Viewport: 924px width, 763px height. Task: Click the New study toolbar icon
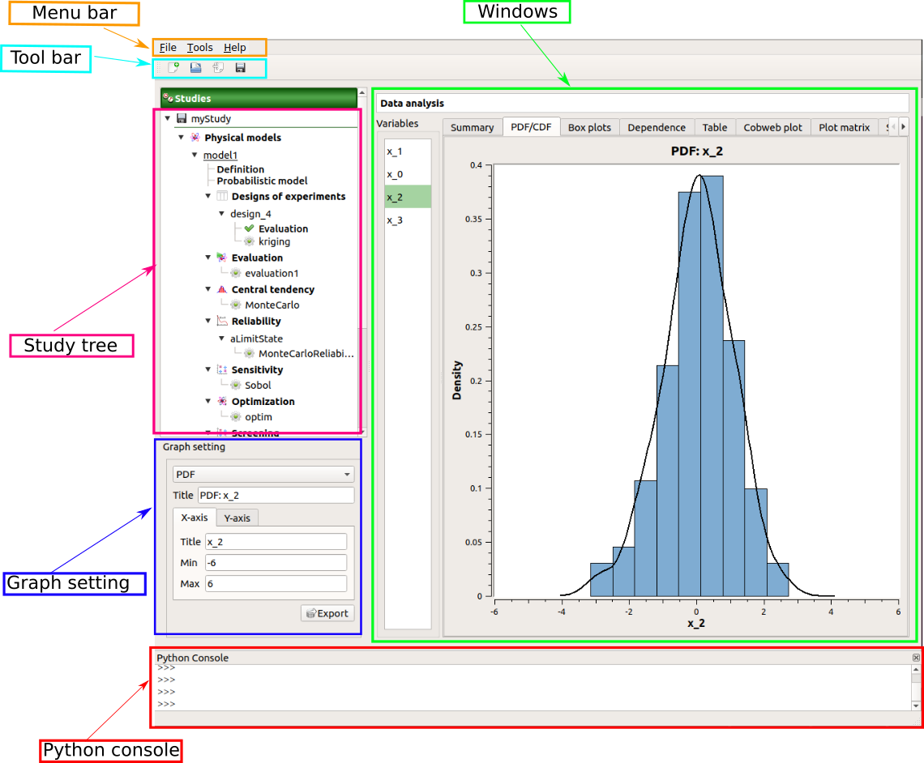173,68
